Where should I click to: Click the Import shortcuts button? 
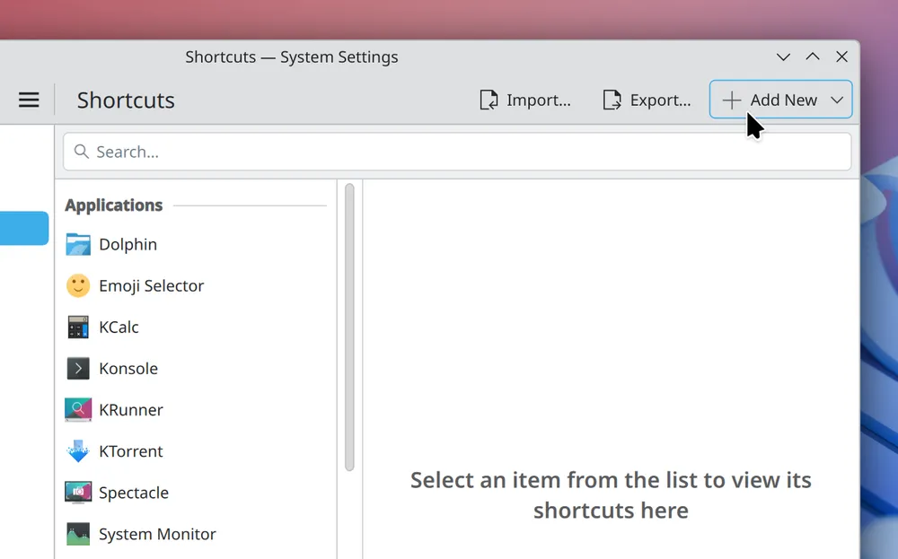525,100
